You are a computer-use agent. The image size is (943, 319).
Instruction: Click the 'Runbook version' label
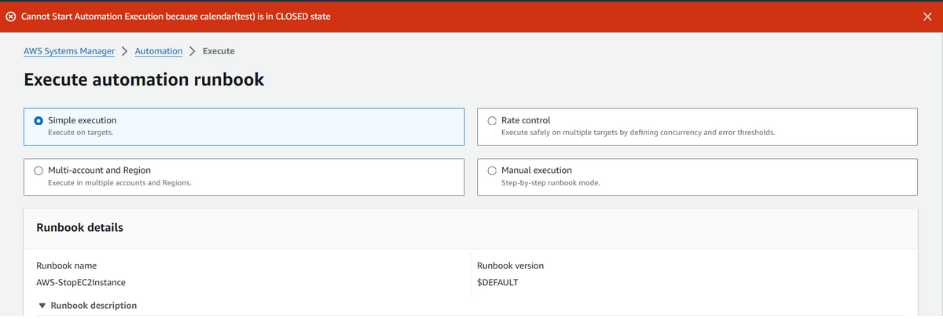point(510,266)
